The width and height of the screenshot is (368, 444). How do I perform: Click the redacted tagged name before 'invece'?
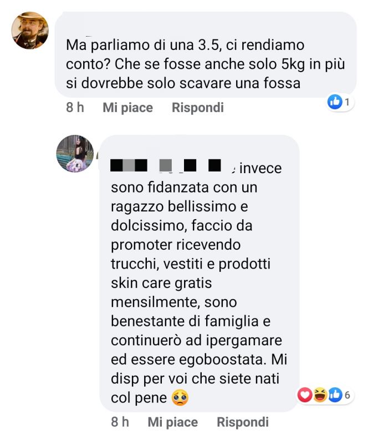[166, 165]
